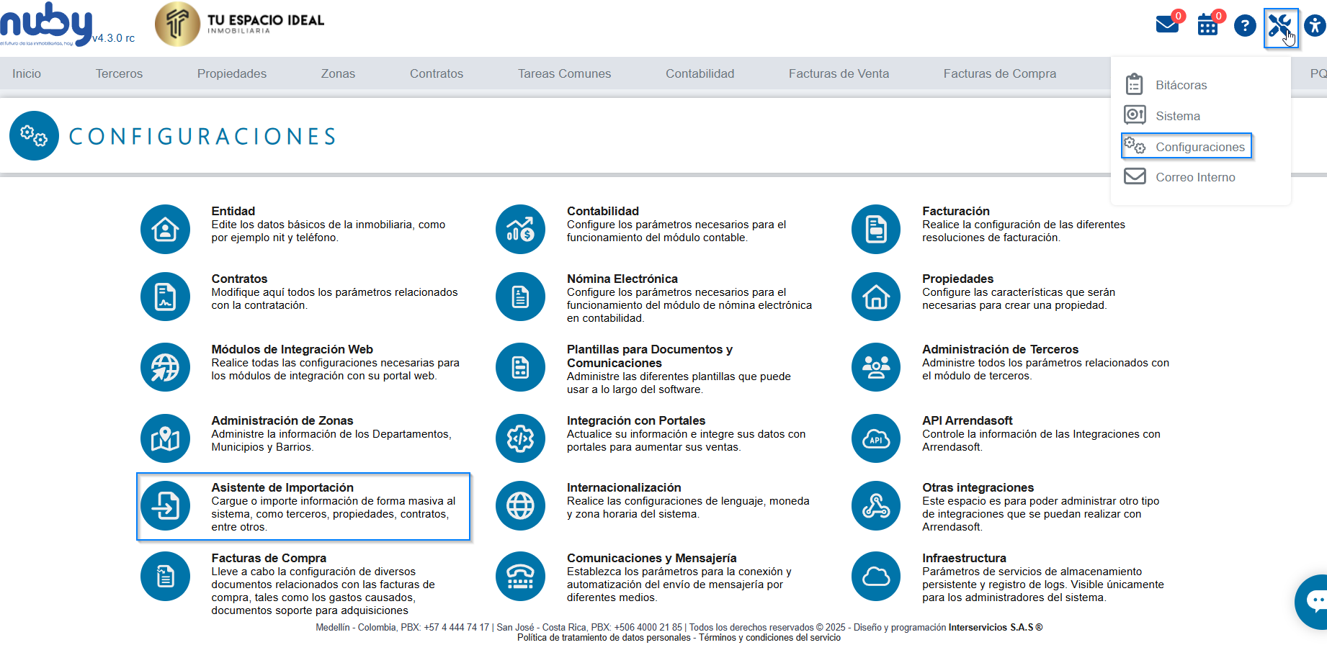Click the Administración de Terceros heading
This screenshot has height=645, width=1327.
pyautogui.click(x=1000, y=349)
